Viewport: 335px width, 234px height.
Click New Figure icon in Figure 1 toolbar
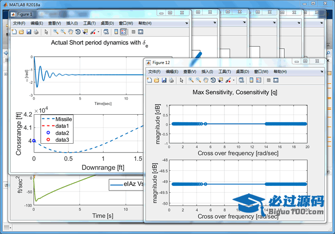[14, 32]
